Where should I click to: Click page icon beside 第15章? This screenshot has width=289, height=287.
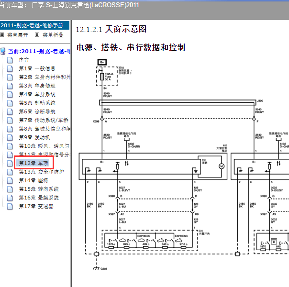[x=10, y=189]
